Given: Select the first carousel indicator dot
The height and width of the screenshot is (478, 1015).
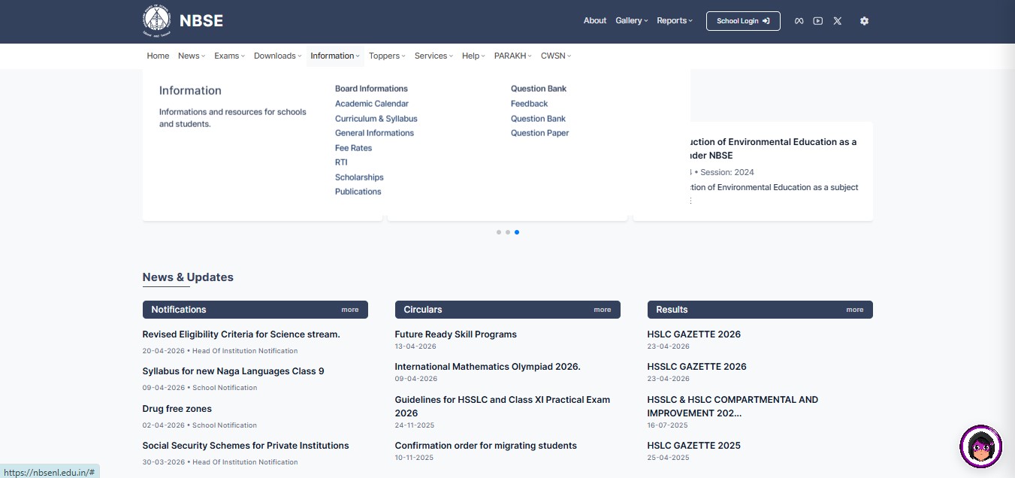Looking at the screenshot, I should pos(499,232).
